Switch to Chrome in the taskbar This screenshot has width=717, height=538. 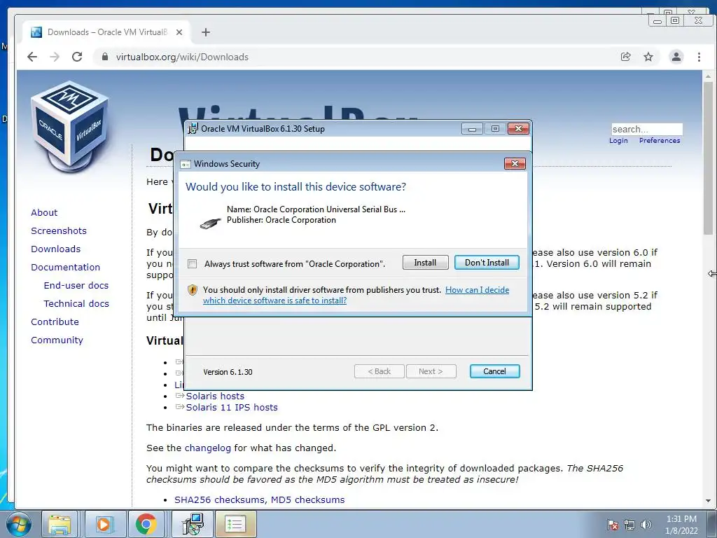[x=146, y=524]
